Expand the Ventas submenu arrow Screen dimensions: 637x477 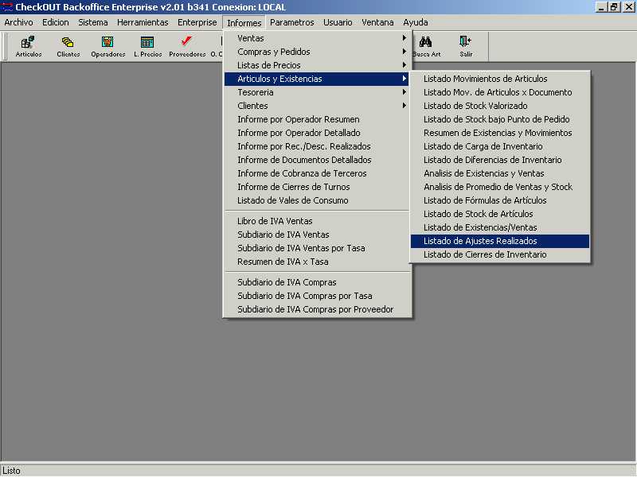[x=404, y=37]
